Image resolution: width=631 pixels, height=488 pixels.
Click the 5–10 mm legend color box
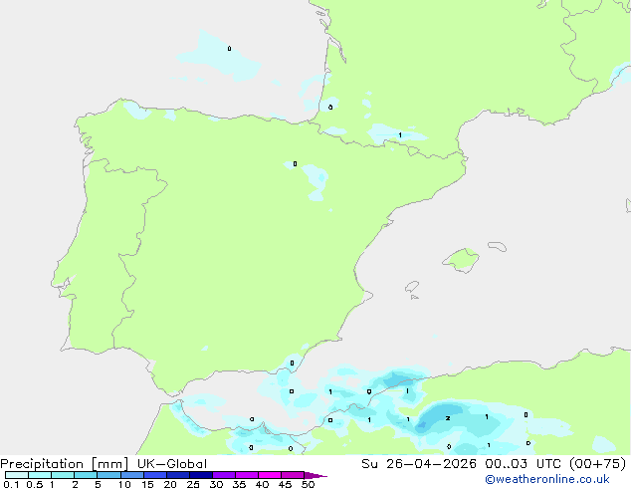[108, 475]
